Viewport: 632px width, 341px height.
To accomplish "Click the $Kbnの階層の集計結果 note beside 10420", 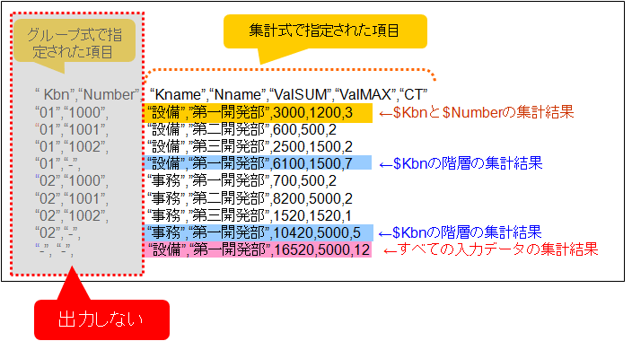I will (461, 232).
